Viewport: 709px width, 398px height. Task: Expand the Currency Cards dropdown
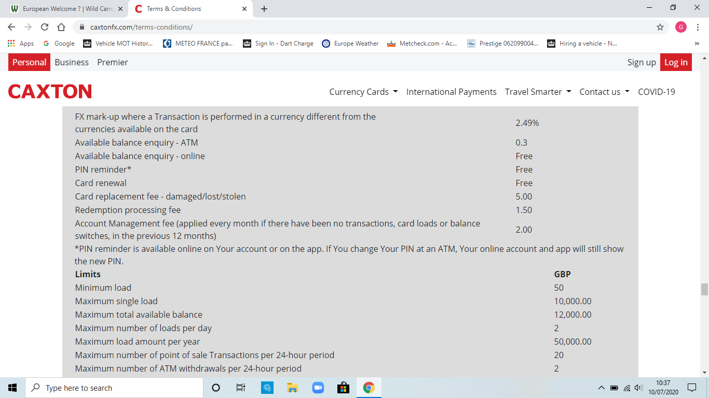363,92
